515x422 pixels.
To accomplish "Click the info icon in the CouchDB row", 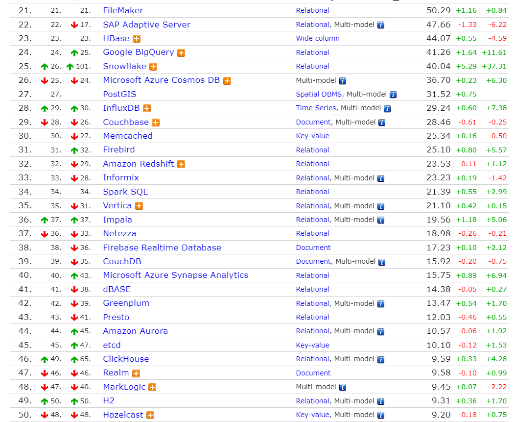I will (x=382, y=262).
